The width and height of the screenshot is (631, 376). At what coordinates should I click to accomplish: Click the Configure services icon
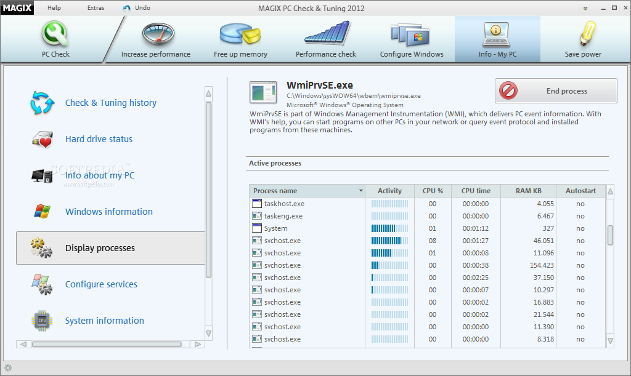click(42, 284)
